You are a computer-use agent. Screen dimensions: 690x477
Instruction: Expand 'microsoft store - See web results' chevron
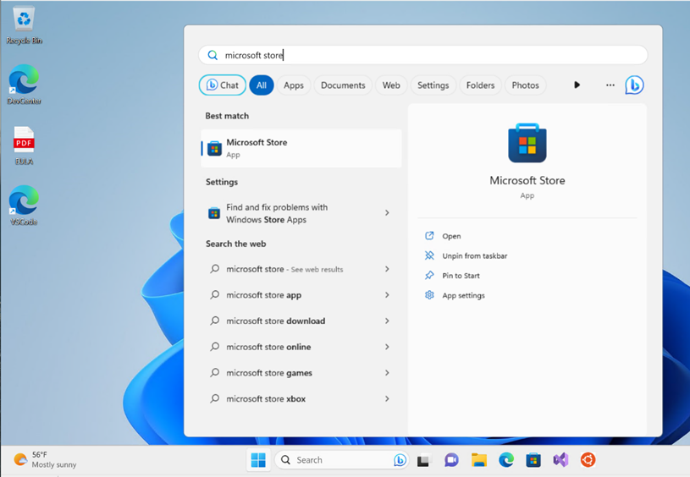point(387,269)
